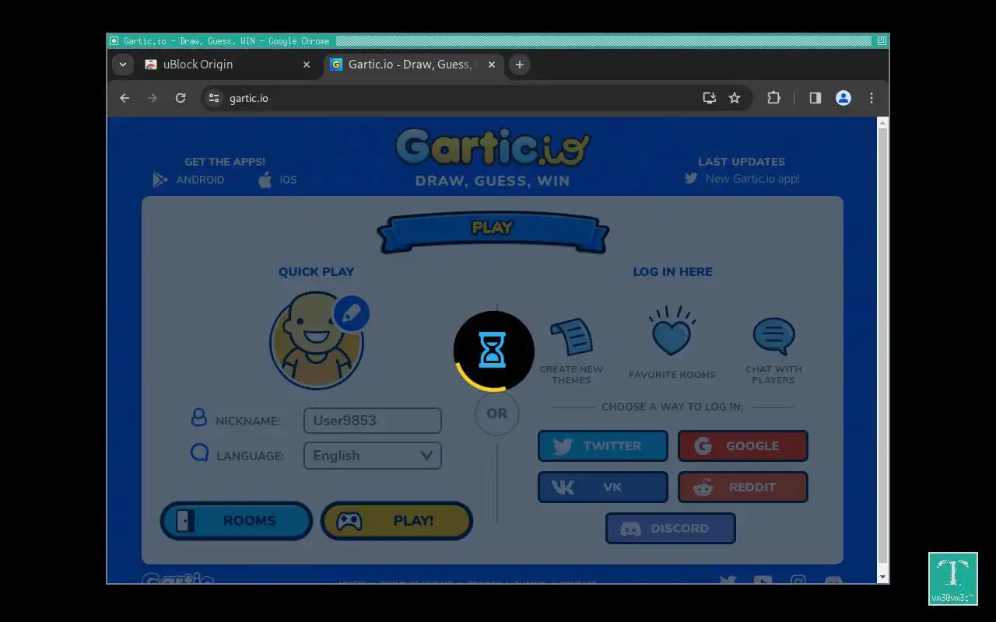This screenshot has height=622, width=996.
Task: Click the site information icon
Action: coord(214,98)
